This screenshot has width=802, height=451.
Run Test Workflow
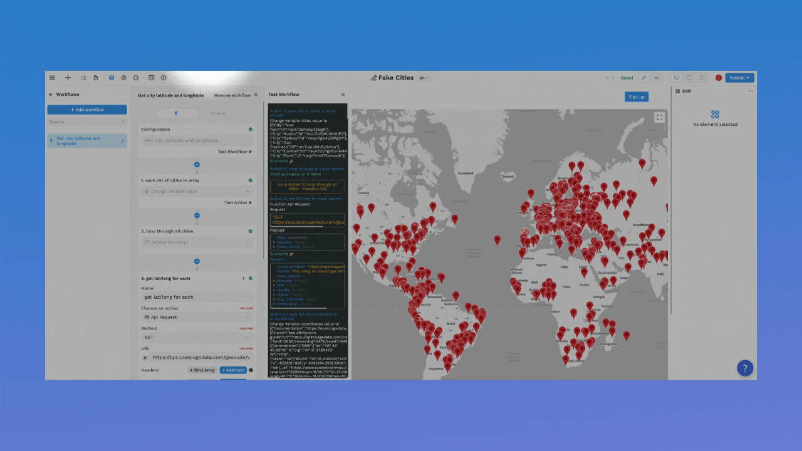click(235, 152)
